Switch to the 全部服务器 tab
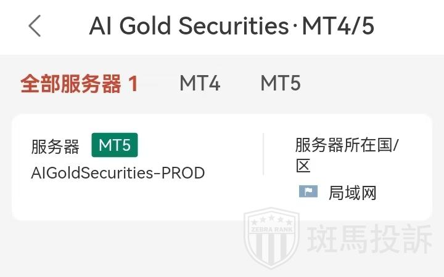 (x=70, y=83)
